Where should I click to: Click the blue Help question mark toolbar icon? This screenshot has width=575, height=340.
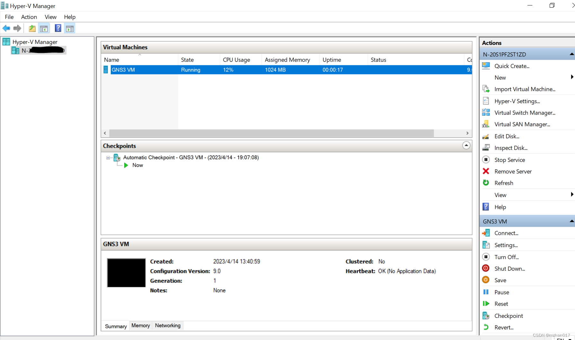(58, 28)
